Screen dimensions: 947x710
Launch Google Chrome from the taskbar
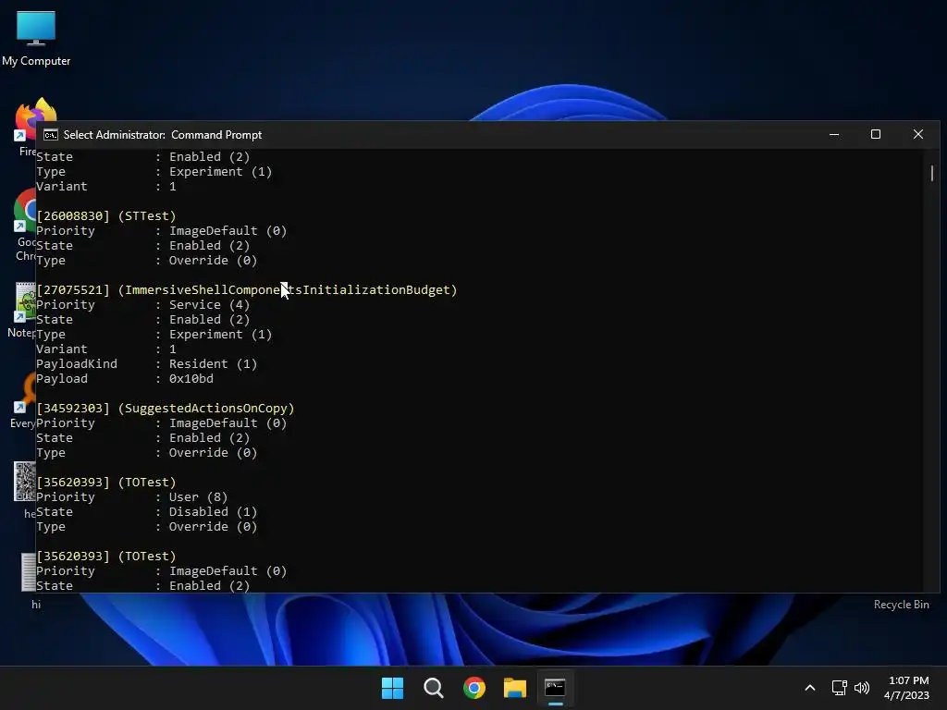(x=474, y=688)
